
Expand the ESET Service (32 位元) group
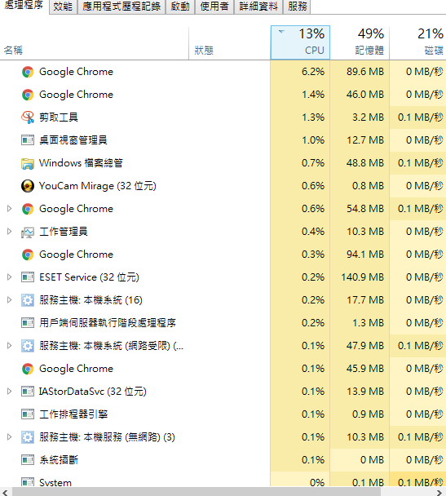tap(9, 277)
